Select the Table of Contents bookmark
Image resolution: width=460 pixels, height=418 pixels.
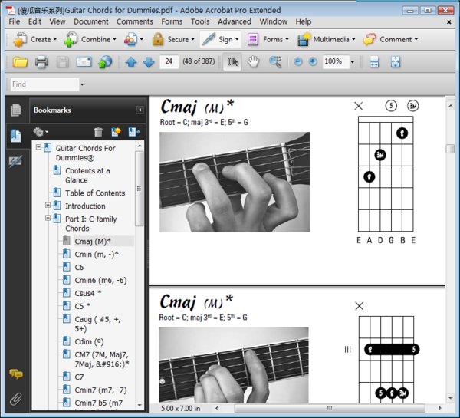click(95, 193)
